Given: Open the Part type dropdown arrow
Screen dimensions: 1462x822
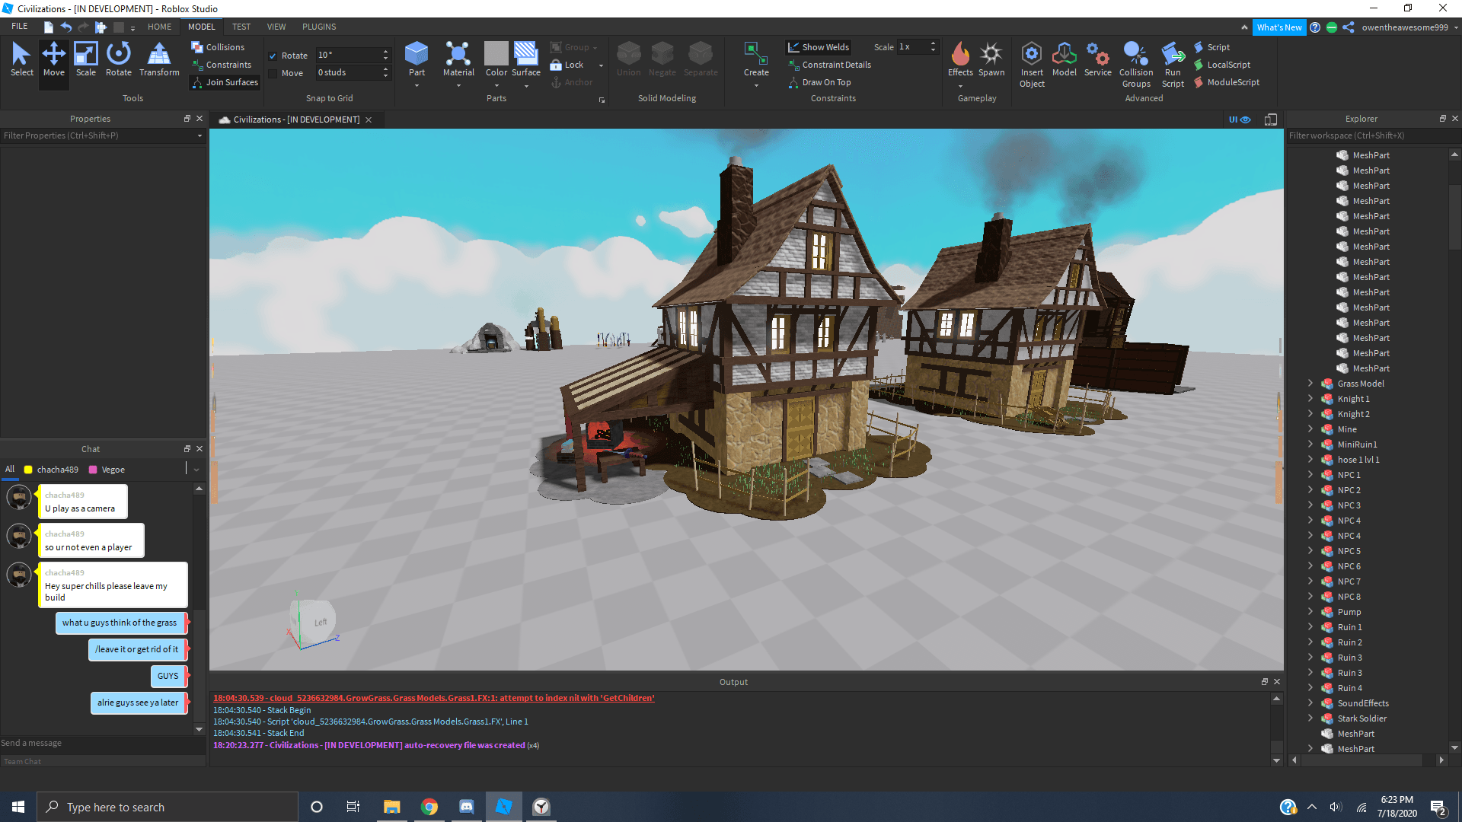Looking at the screenshot, I should [x=417, y=86].
